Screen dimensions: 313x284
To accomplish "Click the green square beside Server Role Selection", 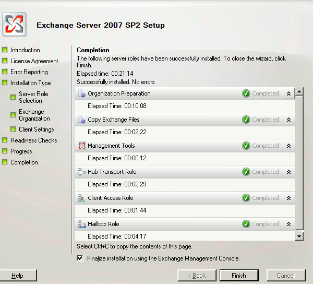I will point(13,97).
